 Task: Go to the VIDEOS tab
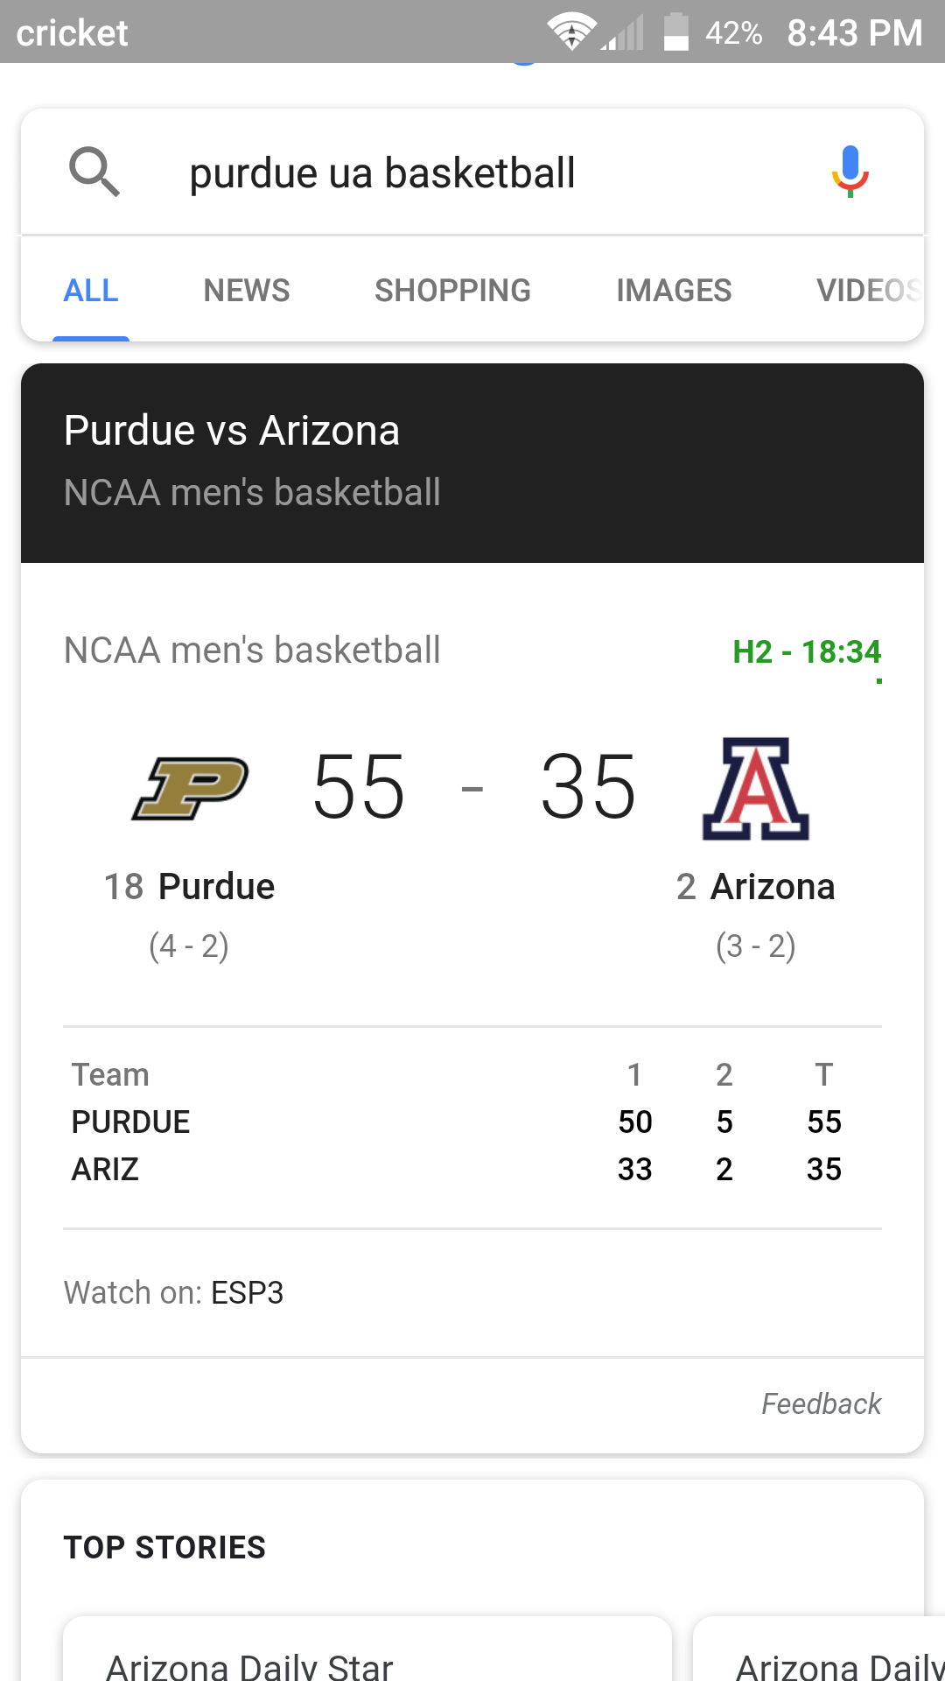[870, 291]
